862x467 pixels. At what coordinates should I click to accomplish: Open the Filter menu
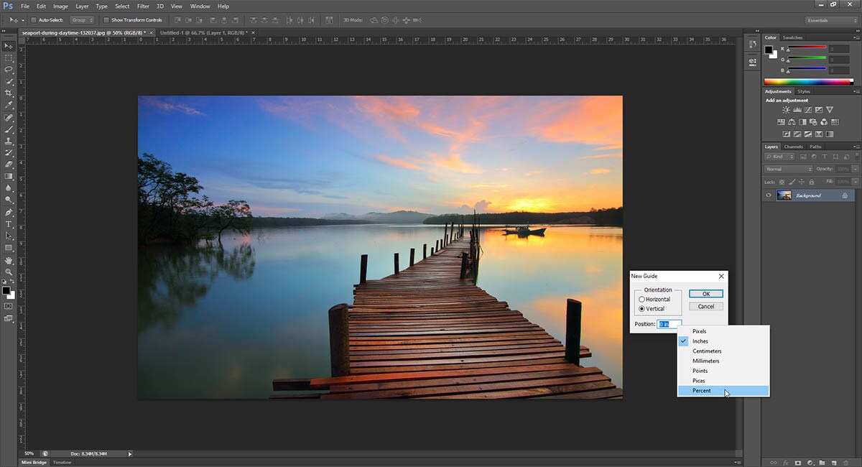[143, 6]
